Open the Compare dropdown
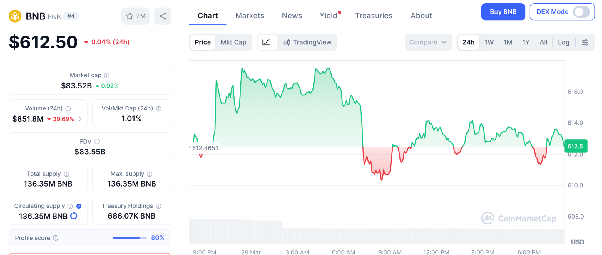This screenshot has width=602, height=255. (x=428, y=42)
